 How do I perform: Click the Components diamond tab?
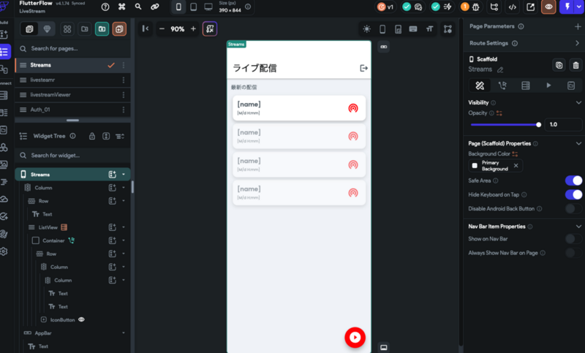[x=47, y=29]
